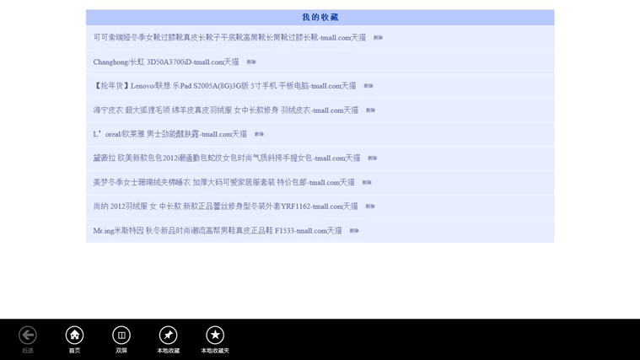
Task: Open the 本地收藏夹 star icon
Action: point(215,335)
